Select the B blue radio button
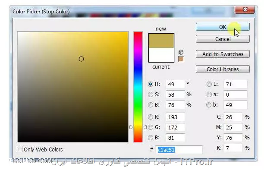The image size is (264, 170). pos(151,138)
